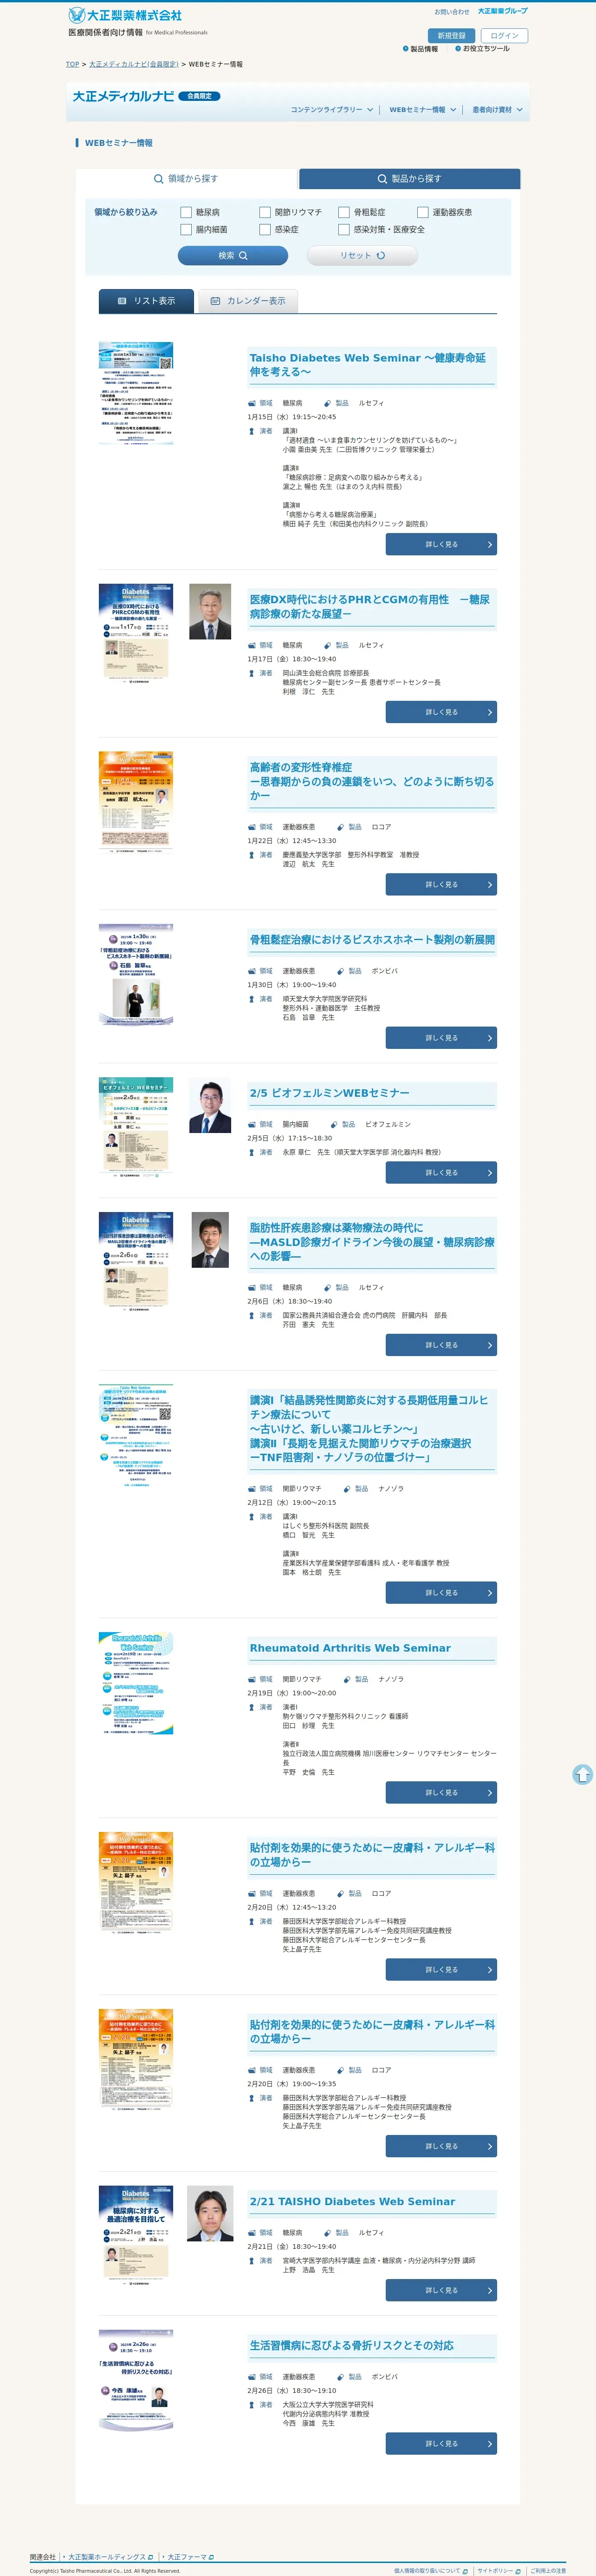
Task: Click the search icon on 領域から探す tab
Action: pyautogui.click(x=158, y=179)
